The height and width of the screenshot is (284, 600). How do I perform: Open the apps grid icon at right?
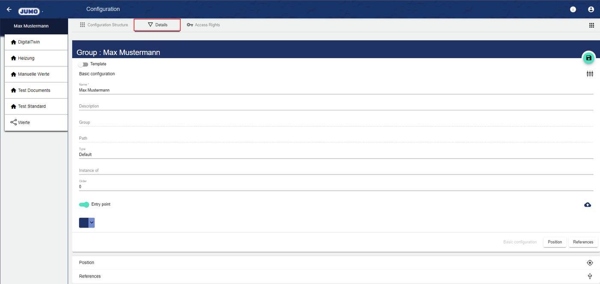pyautogui.click(x=591, y=25)
